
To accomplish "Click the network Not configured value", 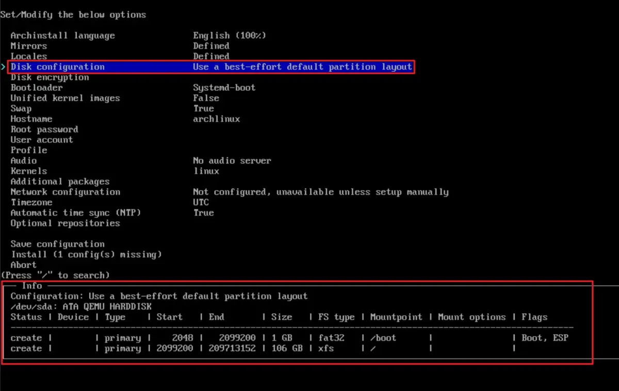I will (320, 192).
